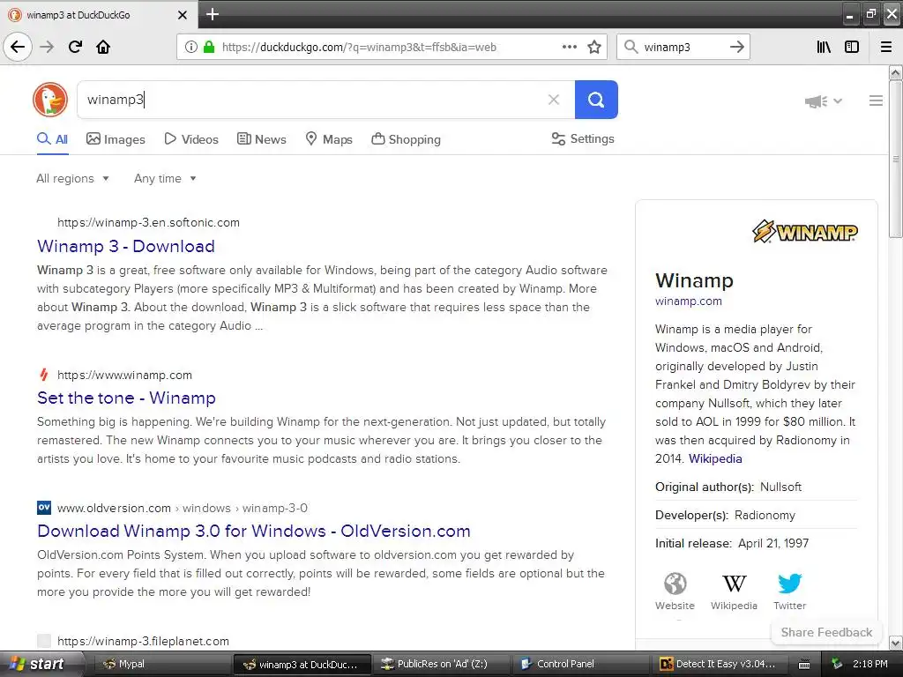This screenshot has width=903, height=677.
Task: Click the Winamp logo image
Action: click(804, 232)
